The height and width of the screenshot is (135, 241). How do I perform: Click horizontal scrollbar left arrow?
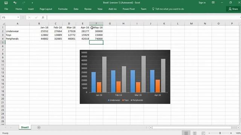pyautogui.click(x=151, y=127)
